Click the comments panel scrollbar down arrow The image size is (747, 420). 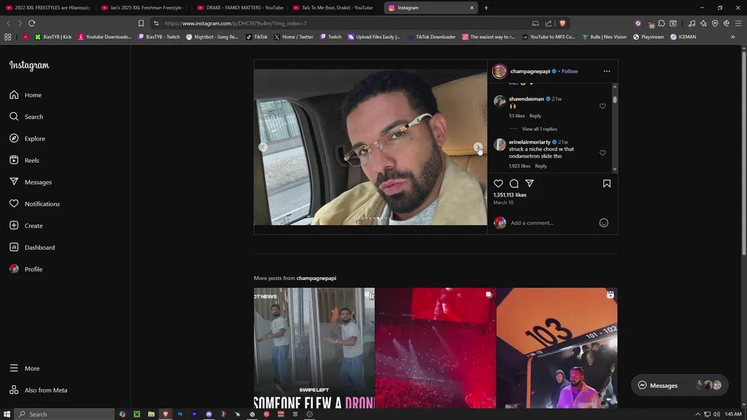pyautogui.click(x=615, y=169)
